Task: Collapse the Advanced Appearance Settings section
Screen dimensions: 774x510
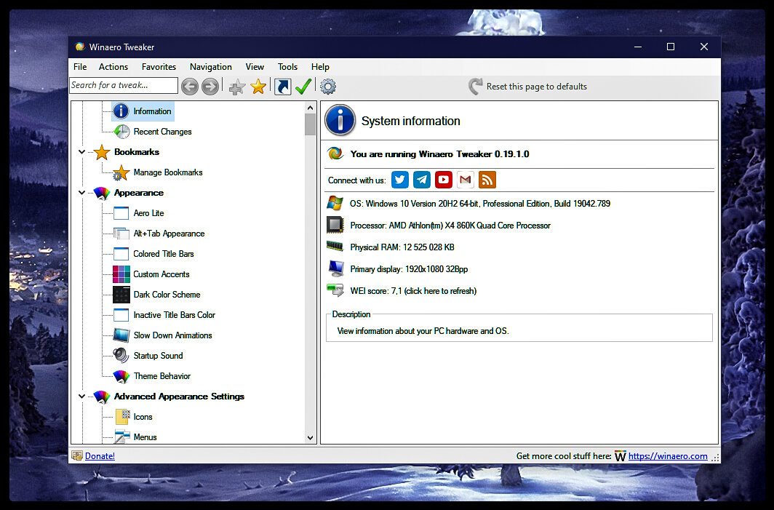Action: click(x=82, y=396)
